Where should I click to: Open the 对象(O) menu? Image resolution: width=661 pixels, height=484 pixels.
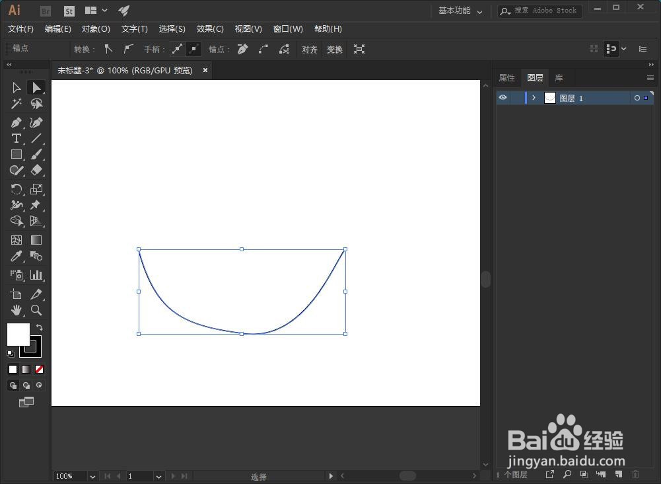click(x=96, y=28)
